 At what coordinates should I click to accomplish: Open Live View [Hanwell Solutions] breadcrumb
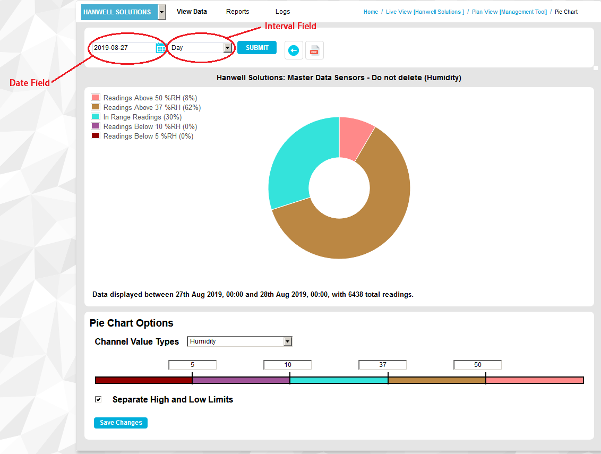coord(425,12)
